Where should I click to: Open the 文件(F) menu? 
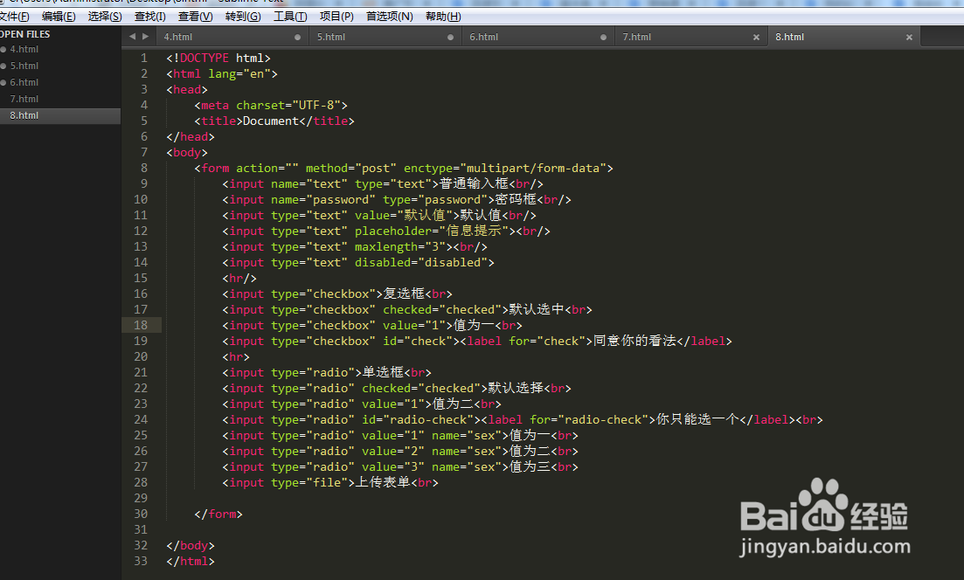(x=14, y=16)
